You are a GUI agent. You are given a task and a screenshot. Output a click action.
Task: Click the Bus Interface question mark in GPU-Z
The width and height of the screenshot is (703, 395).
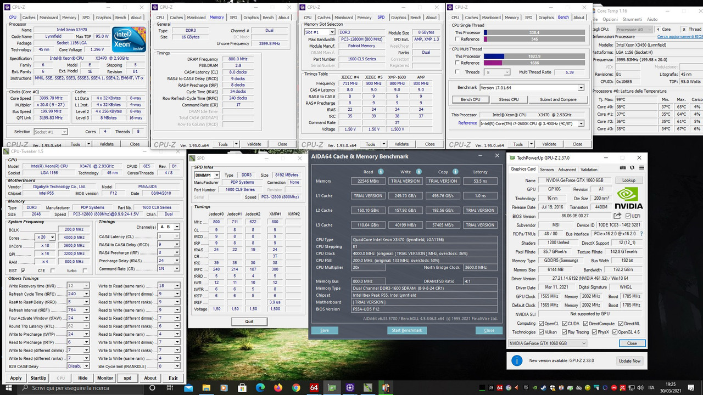pos(641,234)
